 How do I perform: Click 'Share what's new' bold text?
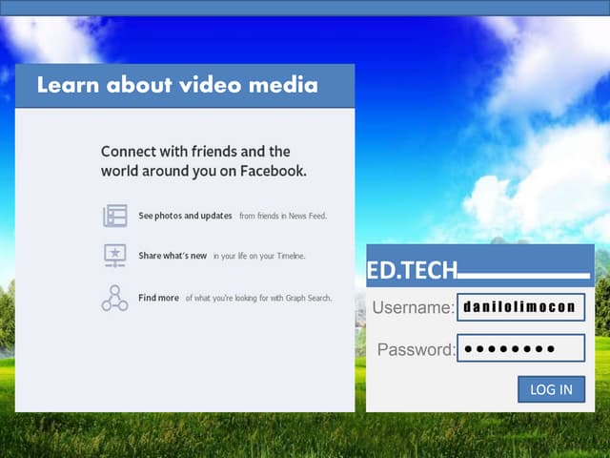coord(173,256)
